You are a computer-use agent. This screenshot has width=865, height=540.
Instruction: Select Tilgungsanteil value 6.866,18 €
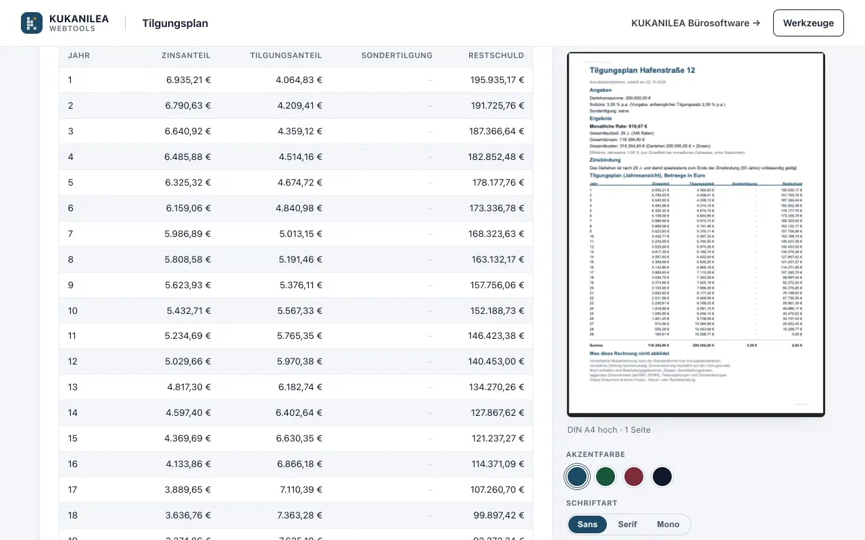point(299,464)
